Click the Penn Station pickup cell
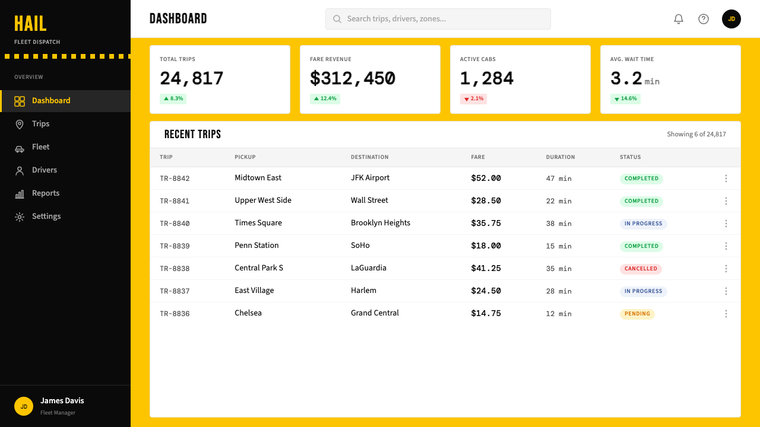The width and height of the screenshot is (760, 427). (x=256, y=246)
